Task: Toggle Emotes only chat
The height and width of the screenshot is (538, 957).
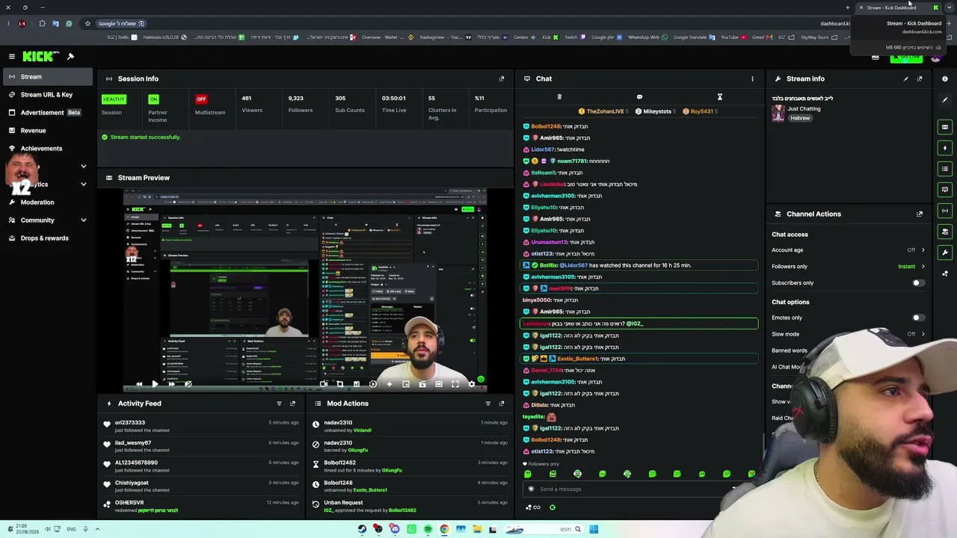Action: point(917,318)
